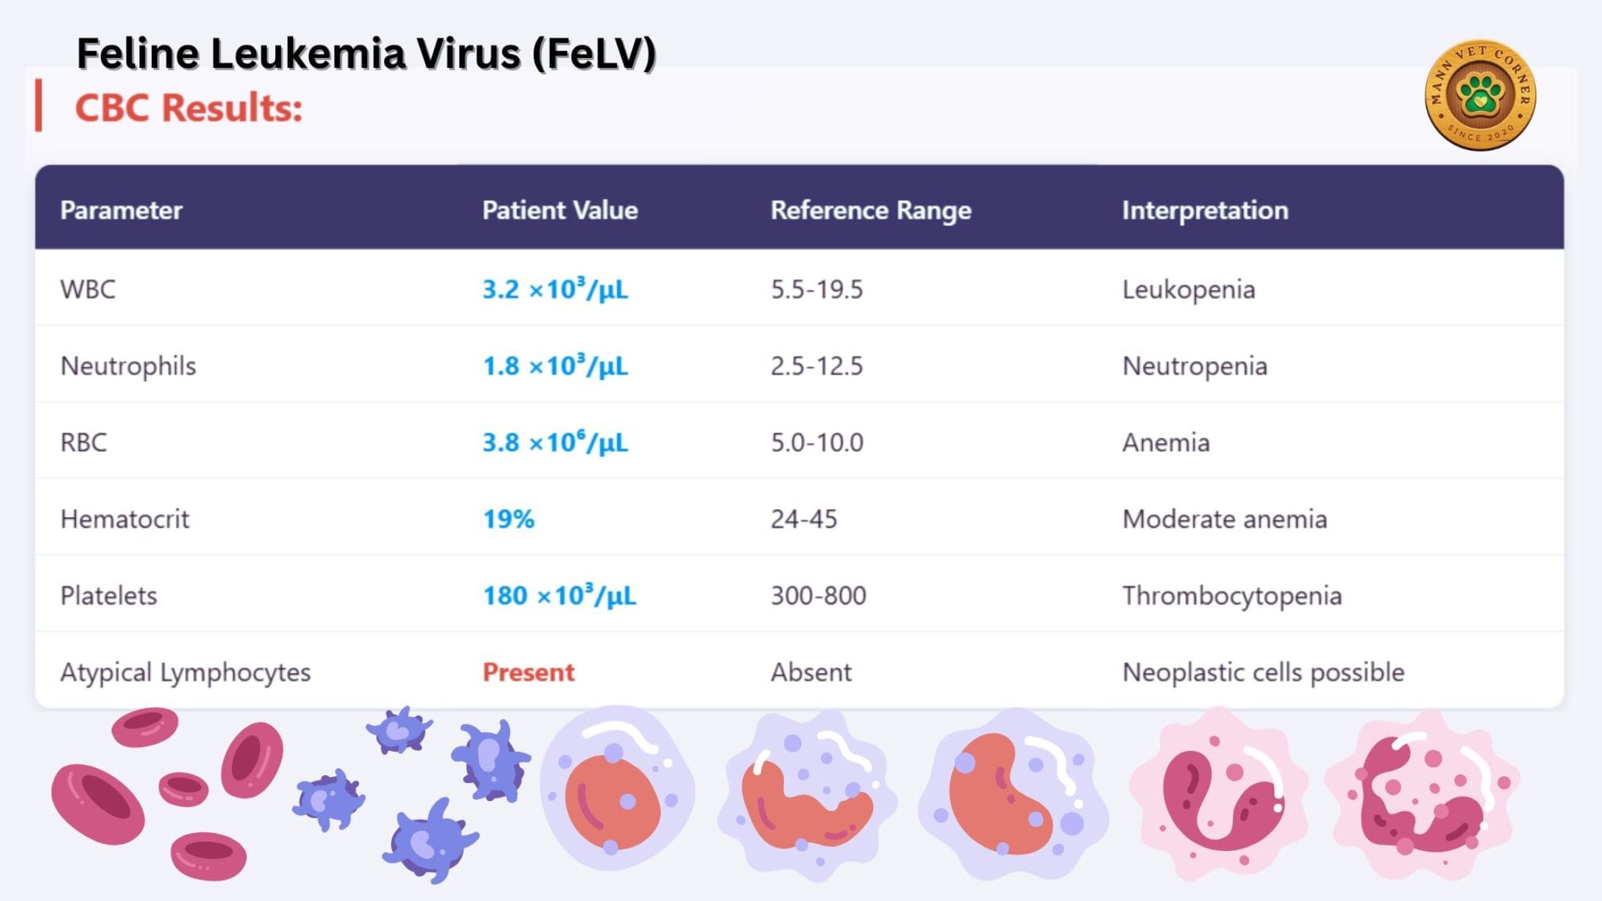The image size is (1602, 901).
Task: Click the Patient Value column header
Action: [x=559, y=210]
